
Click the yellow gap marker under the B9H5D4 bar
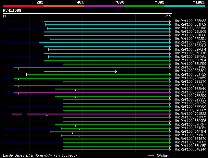pyautogui.click(x=66, y=62)
